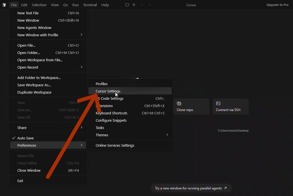Choose New Window from File menu
This screenshot has height=196, width=293.
pos(48,20)
